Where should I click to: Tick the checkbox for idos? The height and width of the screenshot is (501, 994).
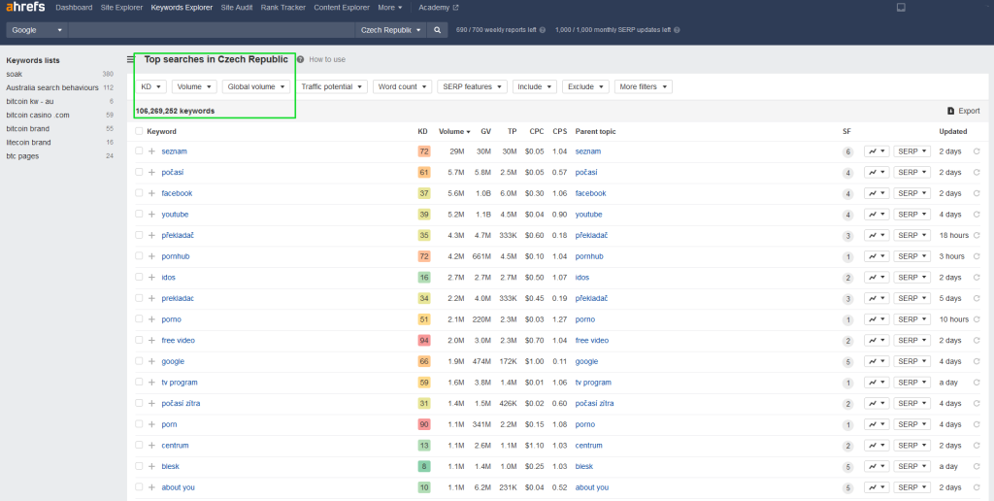tap(139, 277)
